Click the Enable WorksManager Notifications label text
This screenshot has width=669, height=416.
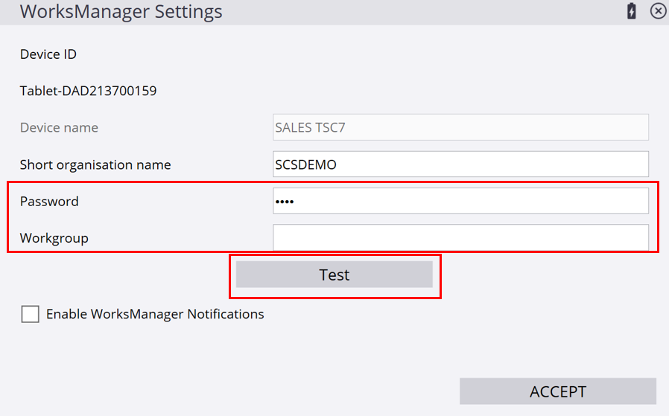(155, 314)
